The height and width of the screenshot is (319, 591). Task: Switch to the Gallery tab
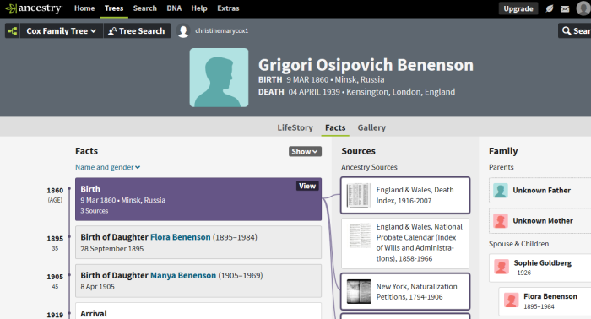tap(371, 127)
